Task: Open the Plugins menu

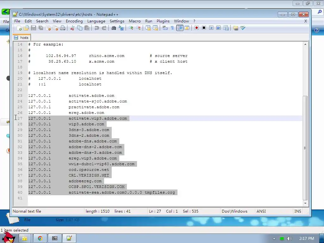Action: point(163,21)
